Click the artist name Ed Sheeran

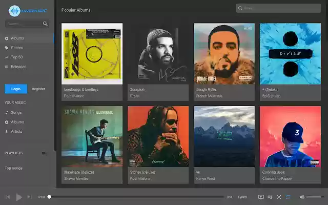pos(271,96)
